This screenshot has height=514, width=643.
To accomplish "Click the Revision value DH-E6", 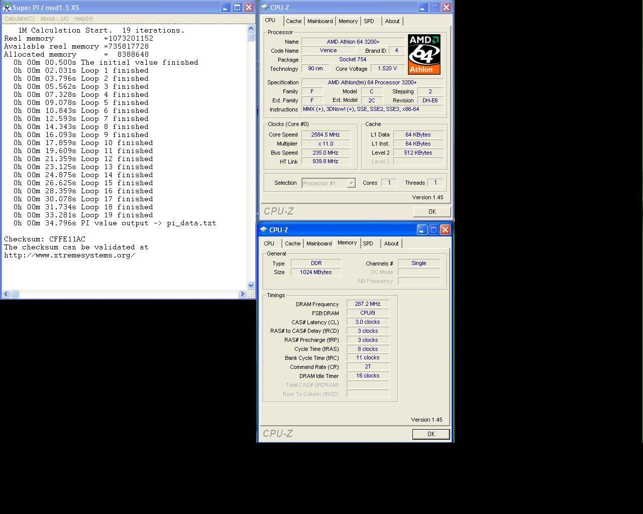I will 431,100.
